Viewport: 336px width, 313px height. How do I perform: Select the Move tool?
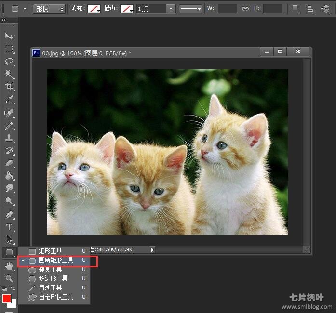coord(9,36)
